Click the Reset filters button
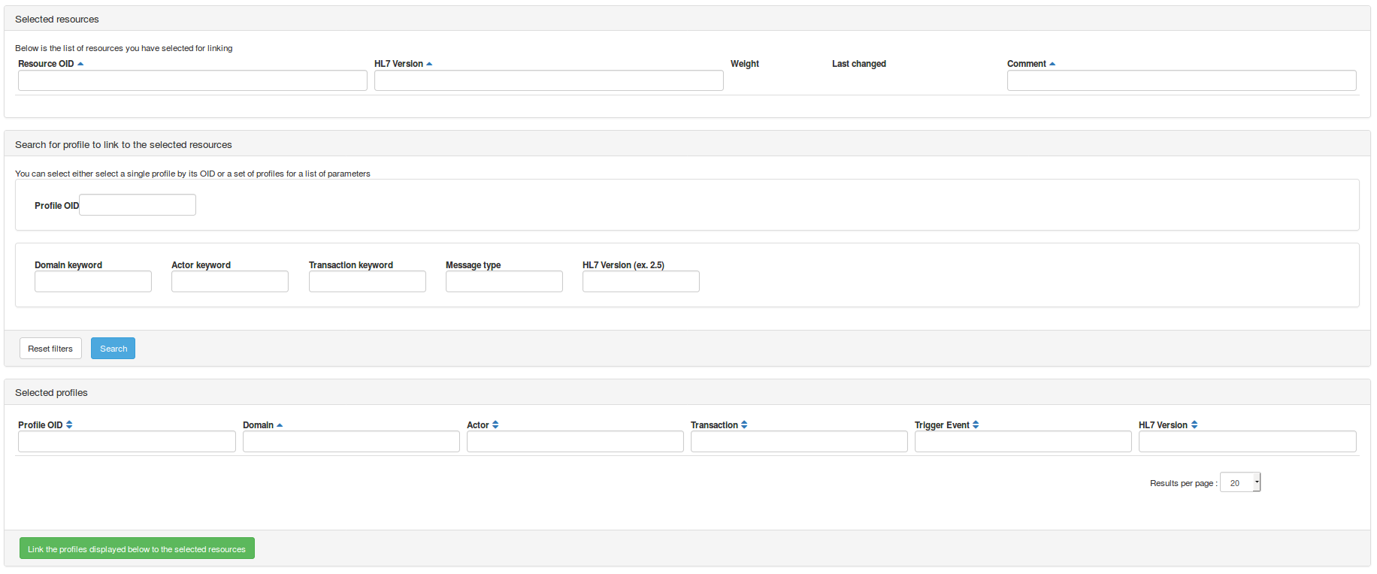 tap(50, 349)
